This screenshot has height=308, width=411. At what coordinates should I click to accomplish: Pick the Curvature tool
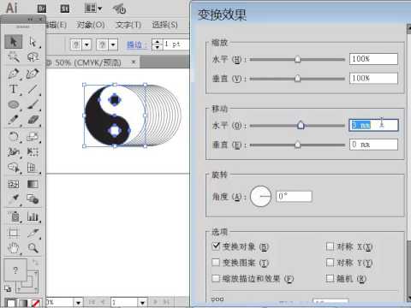click(x=33, y=74)
